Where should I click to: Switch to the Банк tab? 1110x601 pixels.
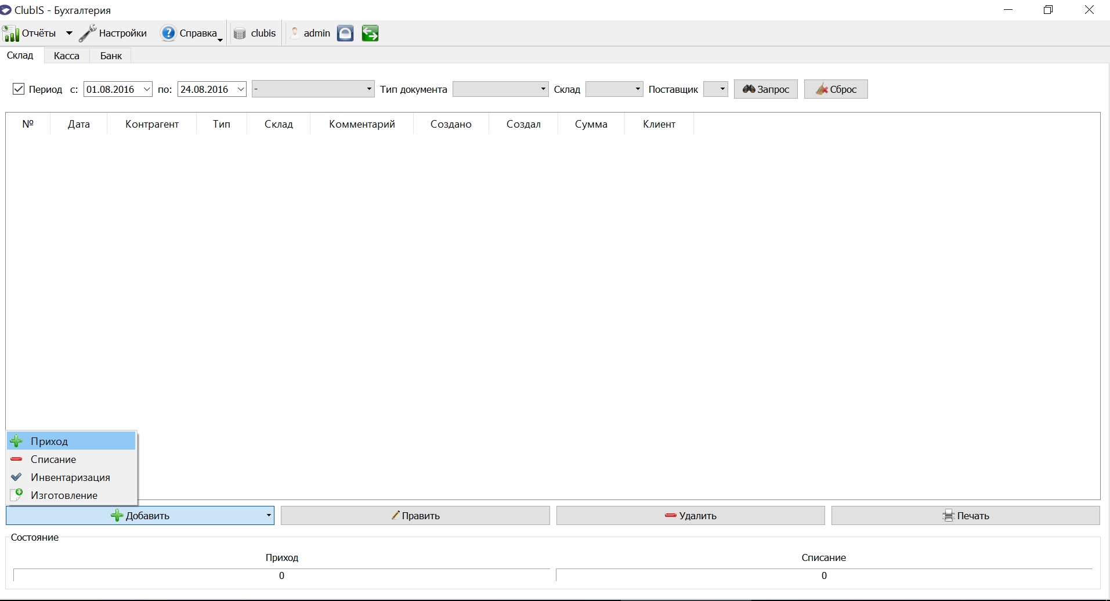point(111,56)
